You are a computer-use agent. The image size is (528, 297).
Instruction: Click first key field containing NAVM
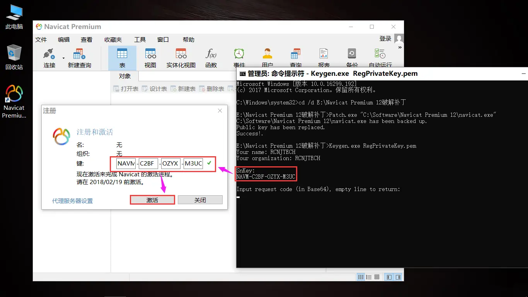[126, 164]
